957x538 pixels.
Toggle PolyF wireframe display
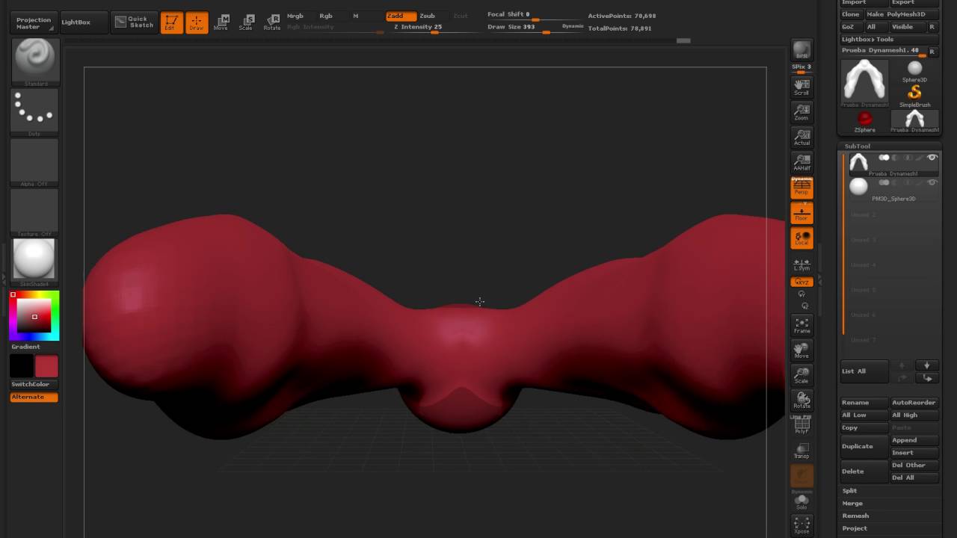click(x=801, y=426)
